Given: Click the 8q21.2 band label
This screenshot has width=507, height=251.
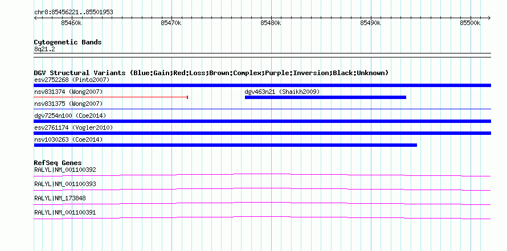Looking at the screenshot, I should pyautogui.click(x=44, y=50).
